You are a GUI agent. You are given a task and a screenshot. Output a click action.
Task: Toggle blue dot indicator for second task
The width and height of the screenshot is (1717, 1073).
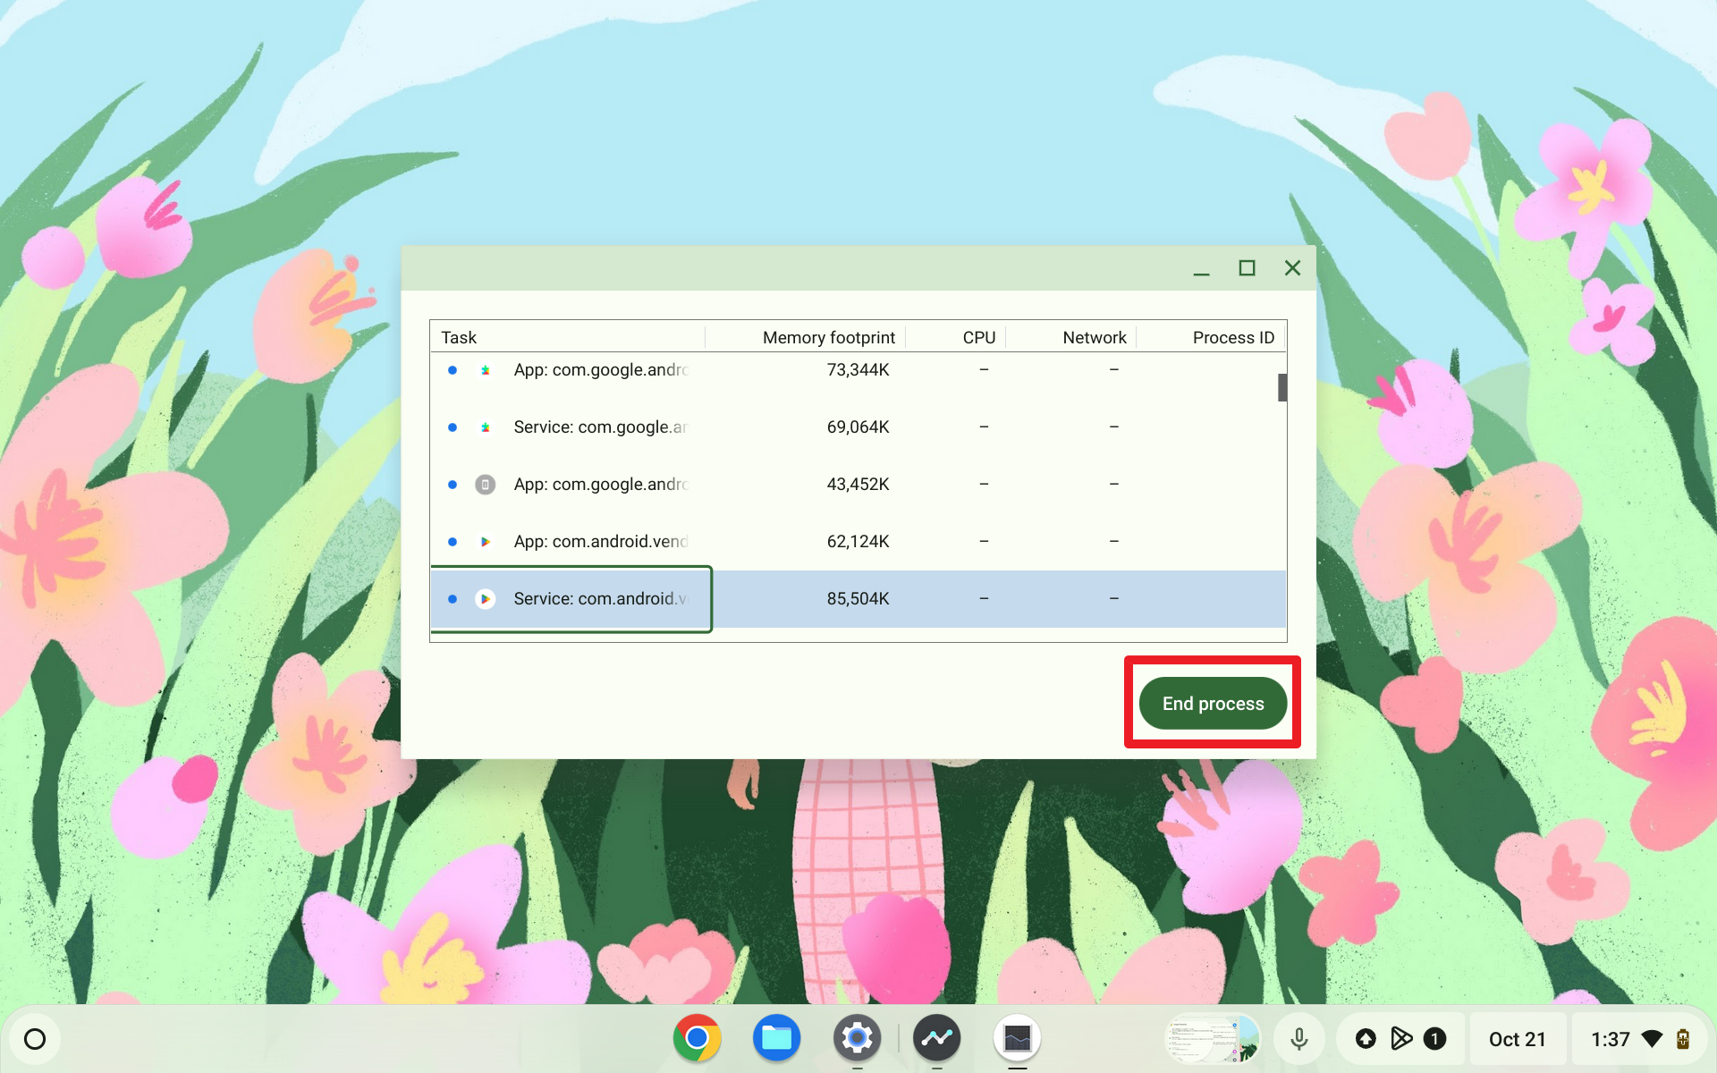click(x=453, y=427)
